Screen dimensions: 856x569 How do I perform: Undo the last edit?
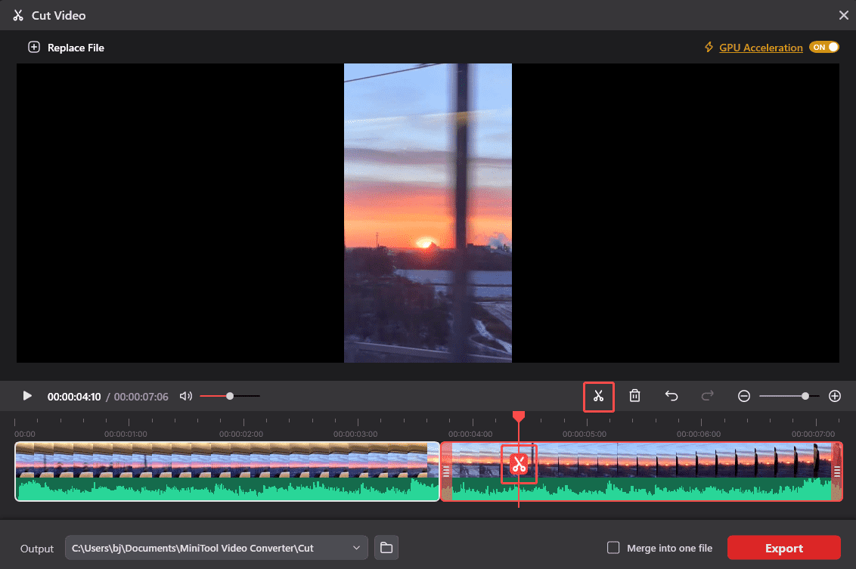click(x=671, y=396)
